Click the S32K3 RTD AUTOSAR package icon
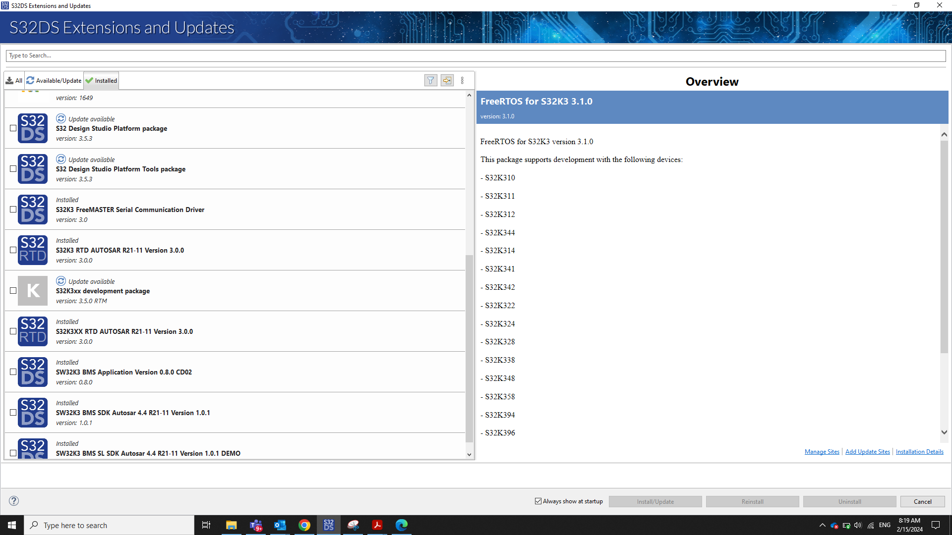Viewport: 952px width, 535px height. pos(33,250)
